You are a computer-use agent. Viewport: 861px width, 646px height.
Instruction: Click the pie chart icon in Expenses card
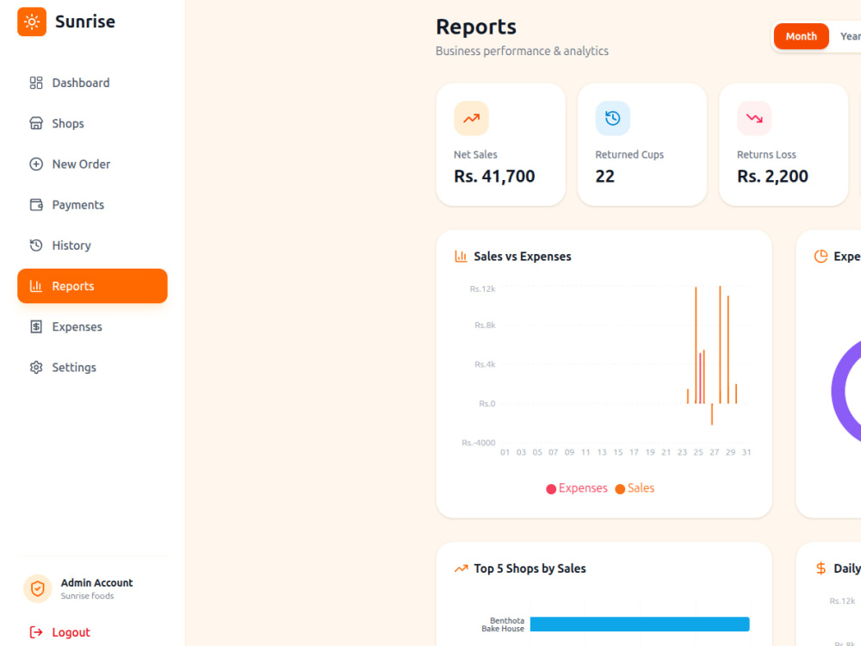click(x=821, y=257)
